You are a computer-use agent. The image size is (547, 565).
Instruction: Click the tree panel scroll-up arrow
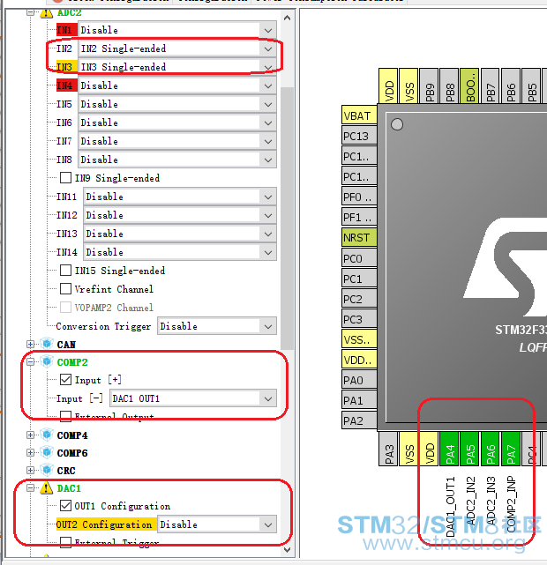tap(287, 18)
